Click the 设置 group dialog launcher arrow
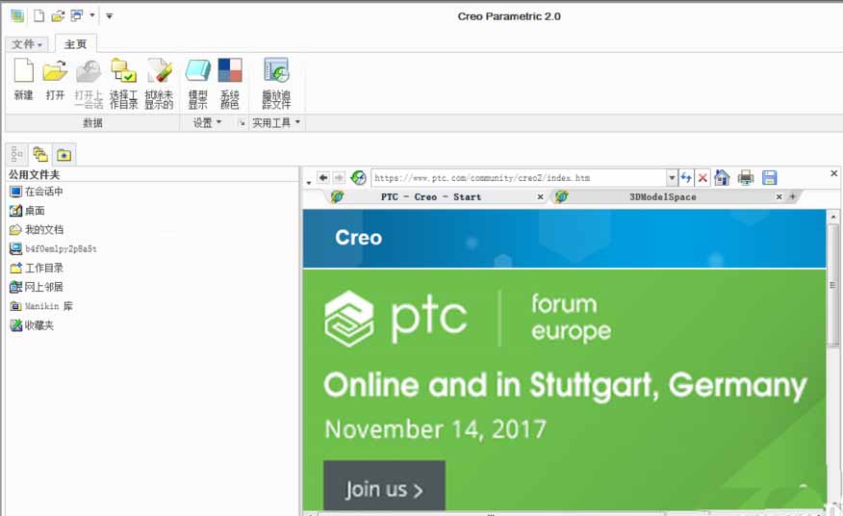 pos(242,123)
